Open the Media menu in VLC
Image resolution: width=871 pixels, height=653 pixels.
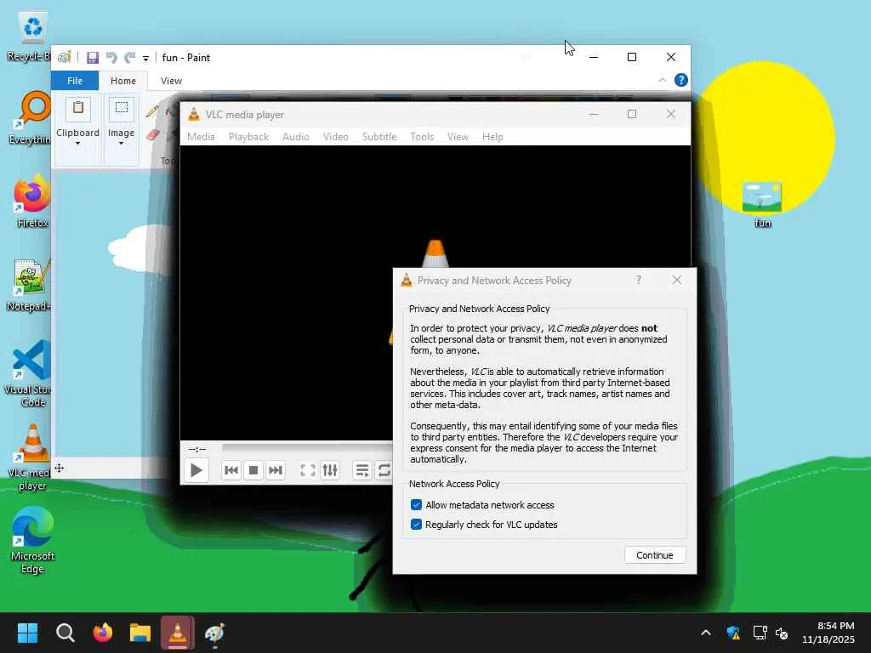(x=201, y=137)
